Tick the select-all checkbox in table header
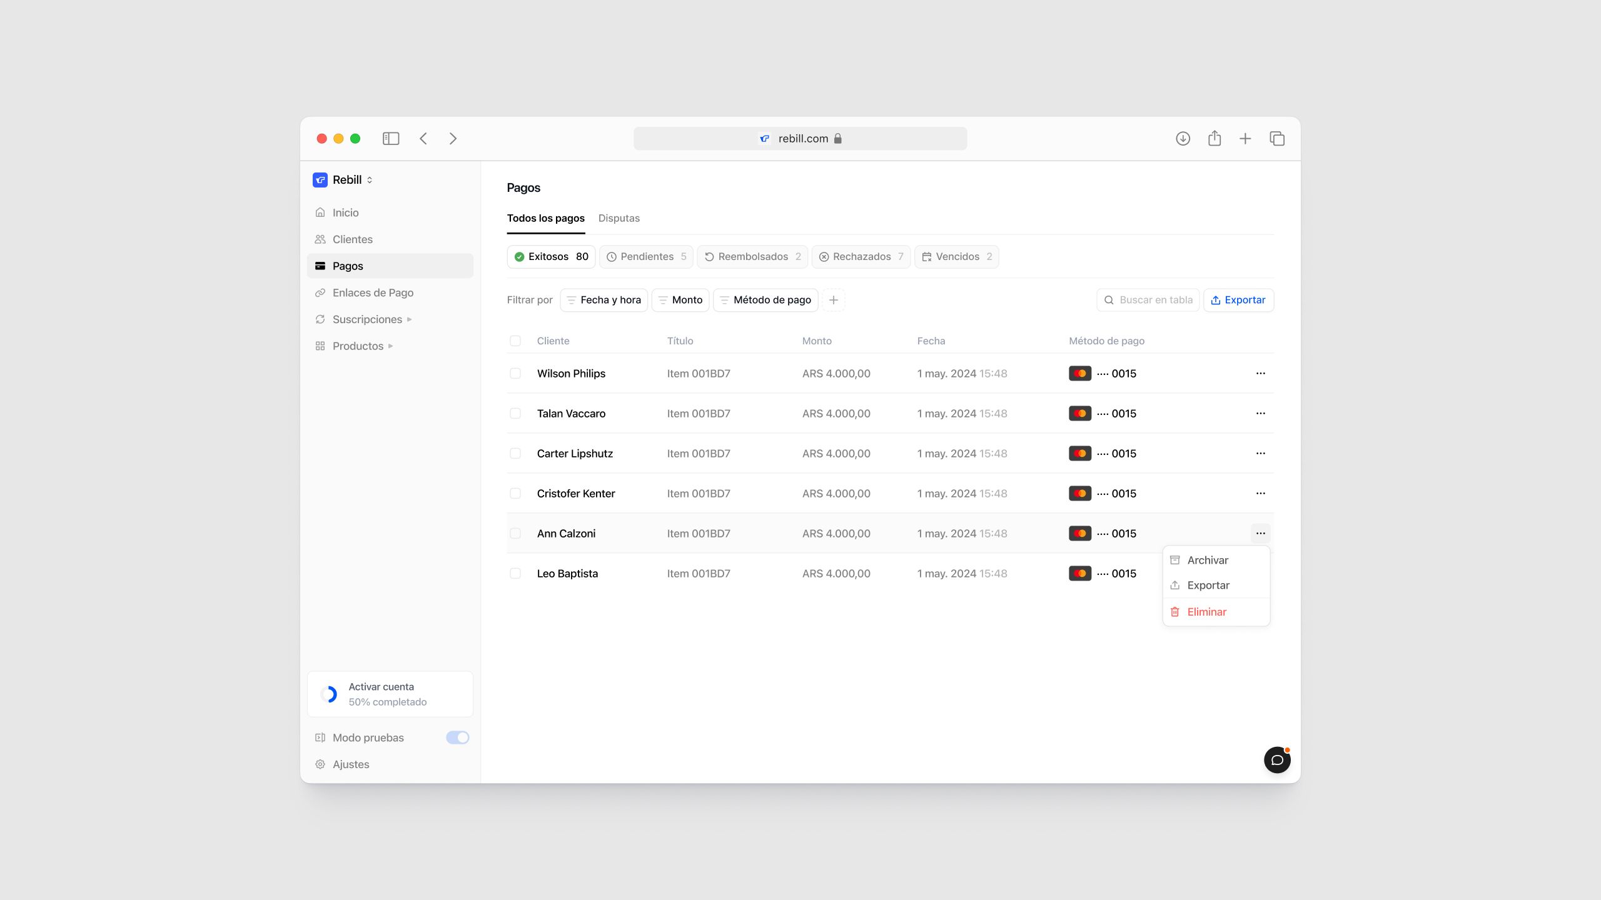 (515, 341)
